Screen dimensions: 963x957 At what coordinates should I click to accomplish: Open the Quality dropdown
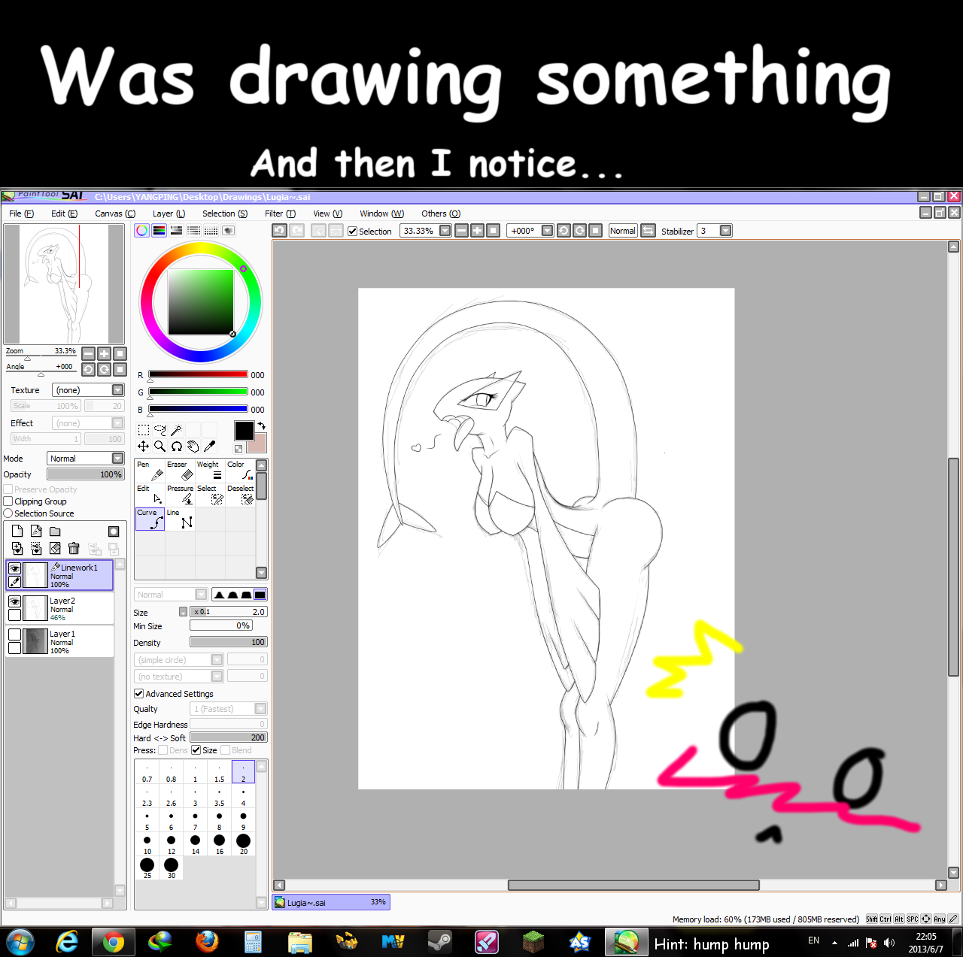[260, 709]
